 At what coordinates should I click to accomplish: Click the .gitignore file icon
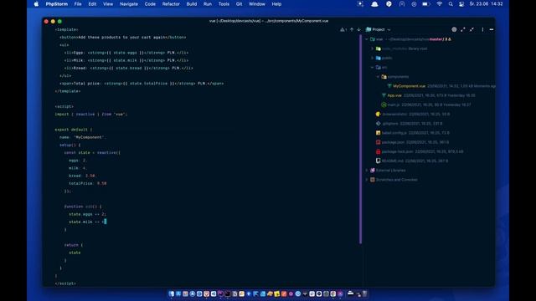(378, 124)
